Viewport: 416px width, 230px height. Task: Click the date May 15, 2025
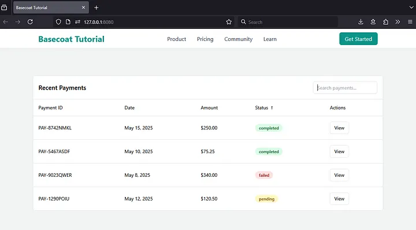[x=139, y=128]
